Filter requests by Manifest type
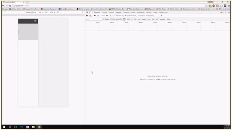 click(162, 19)
